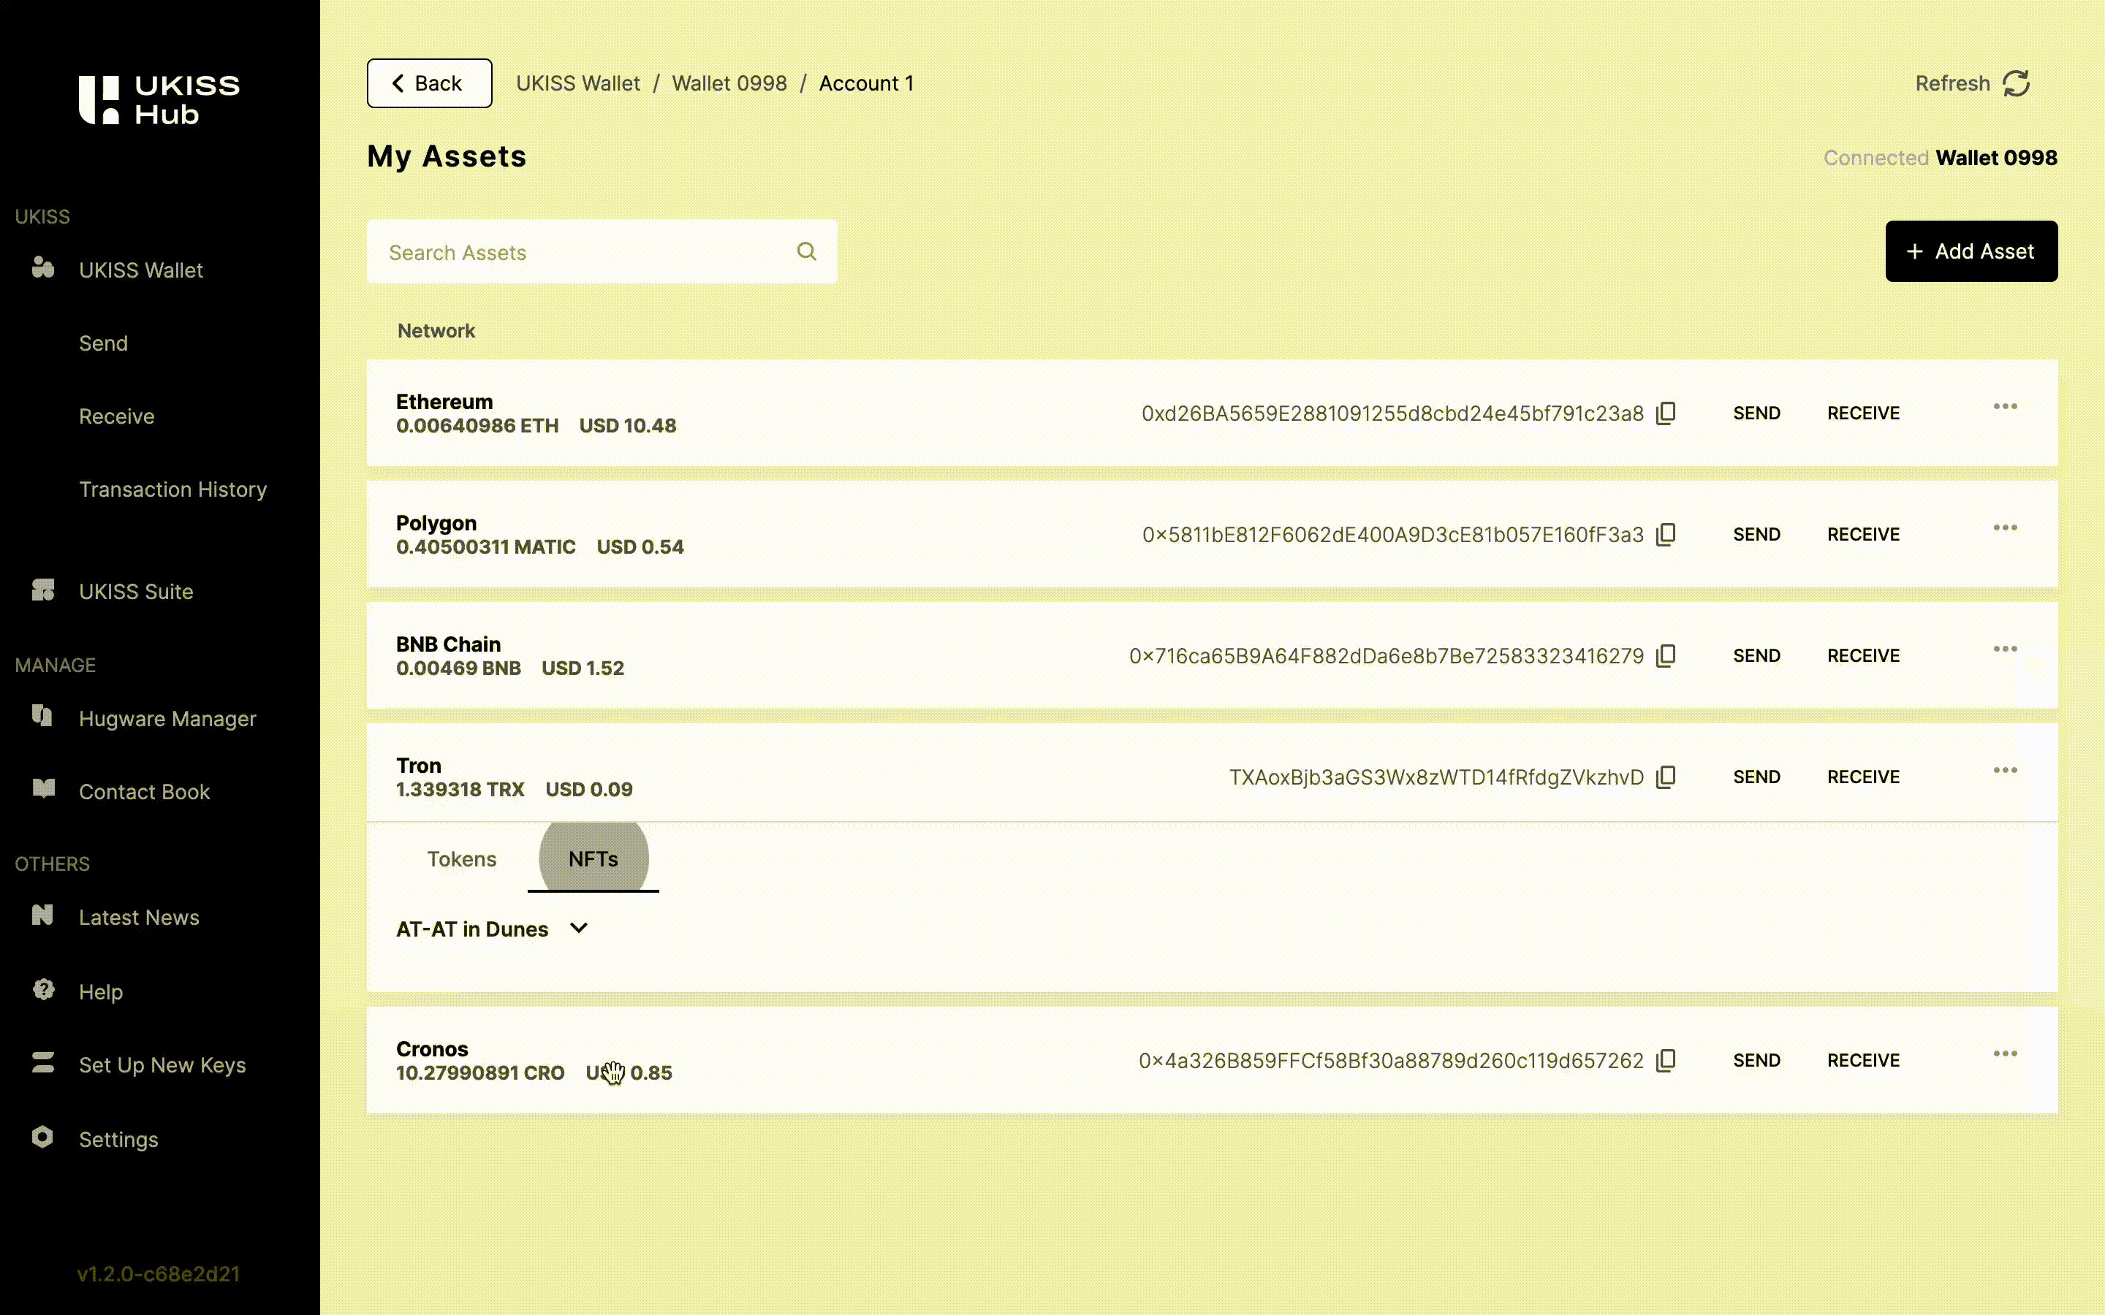Click RECEIVE for Polygon

[1863, 534]
